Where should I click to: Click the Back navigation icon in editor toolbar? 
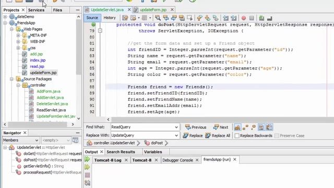click(134, 18)
